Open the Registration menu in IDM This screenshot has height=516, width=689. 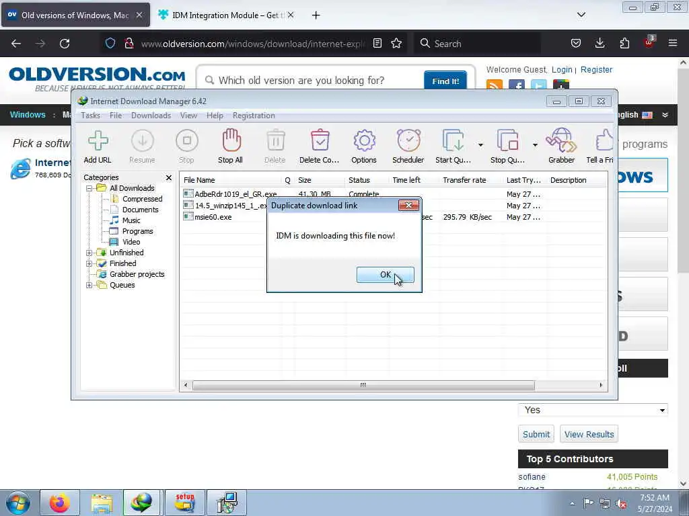254,116
